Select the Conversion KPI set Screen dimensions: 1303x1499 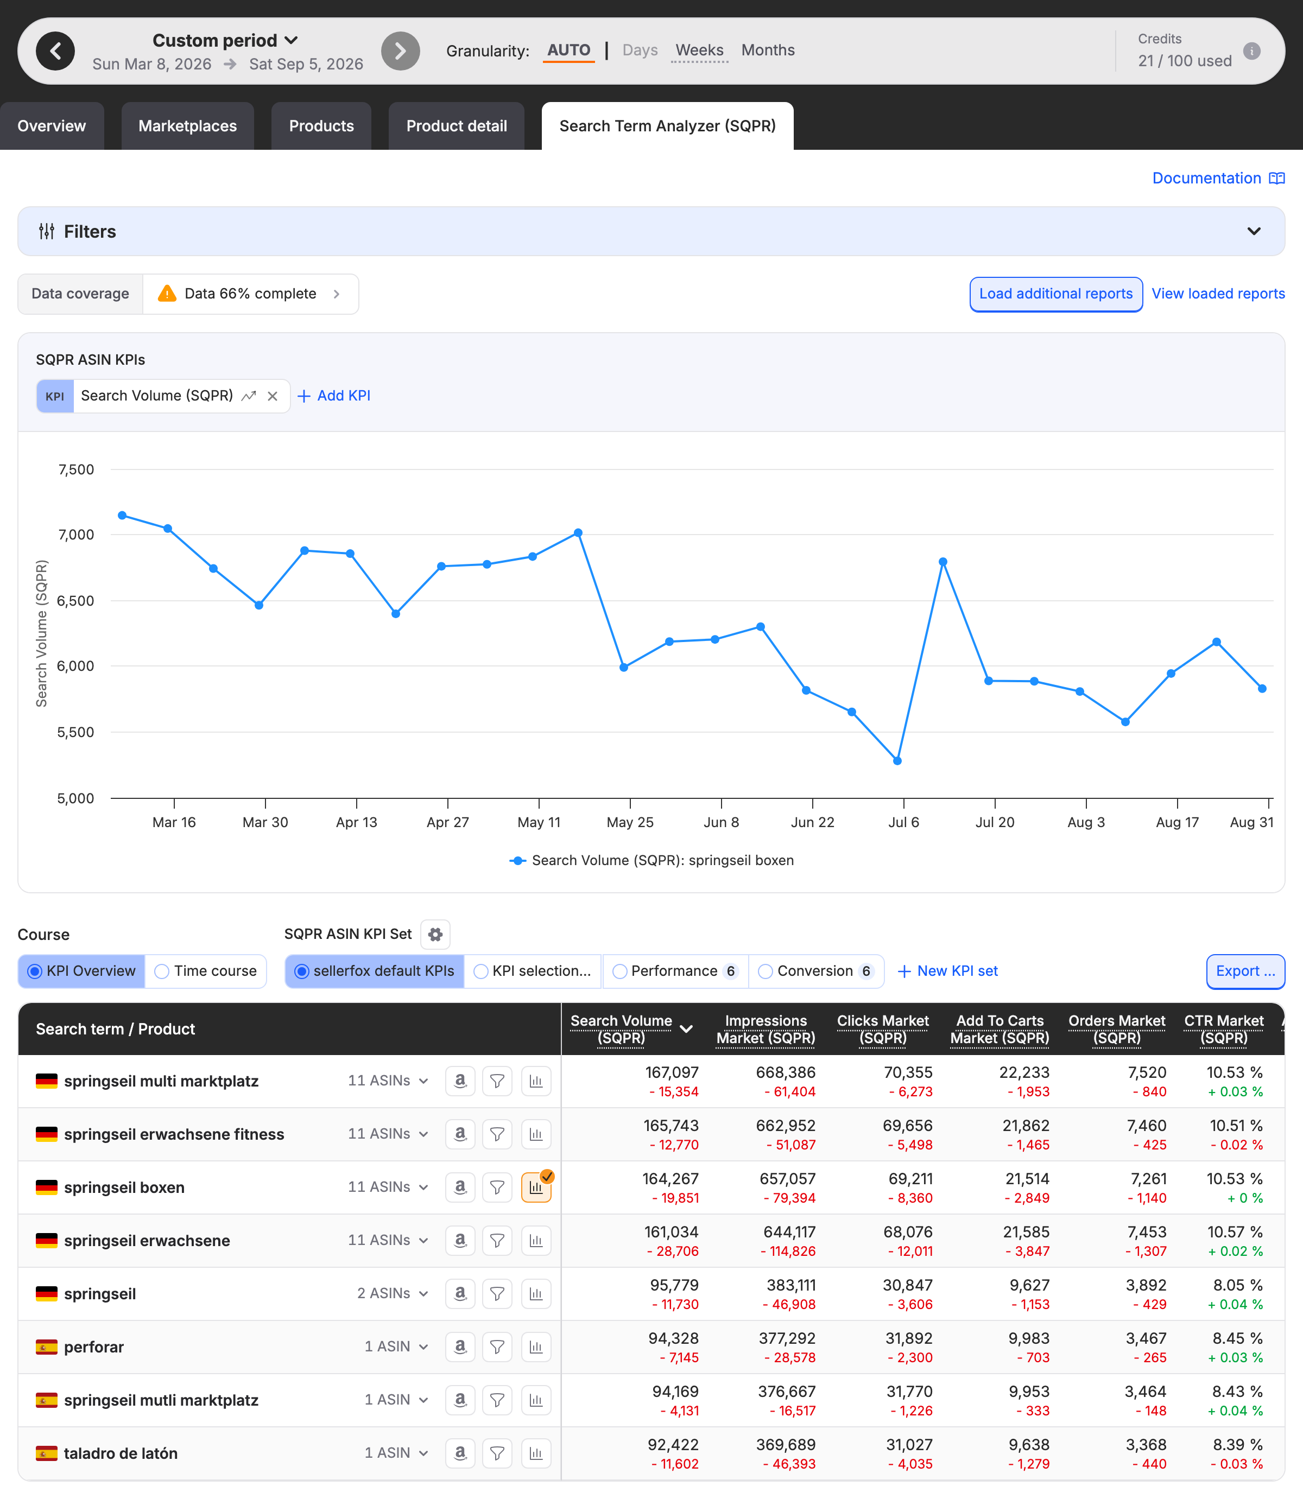coord(816,971)
